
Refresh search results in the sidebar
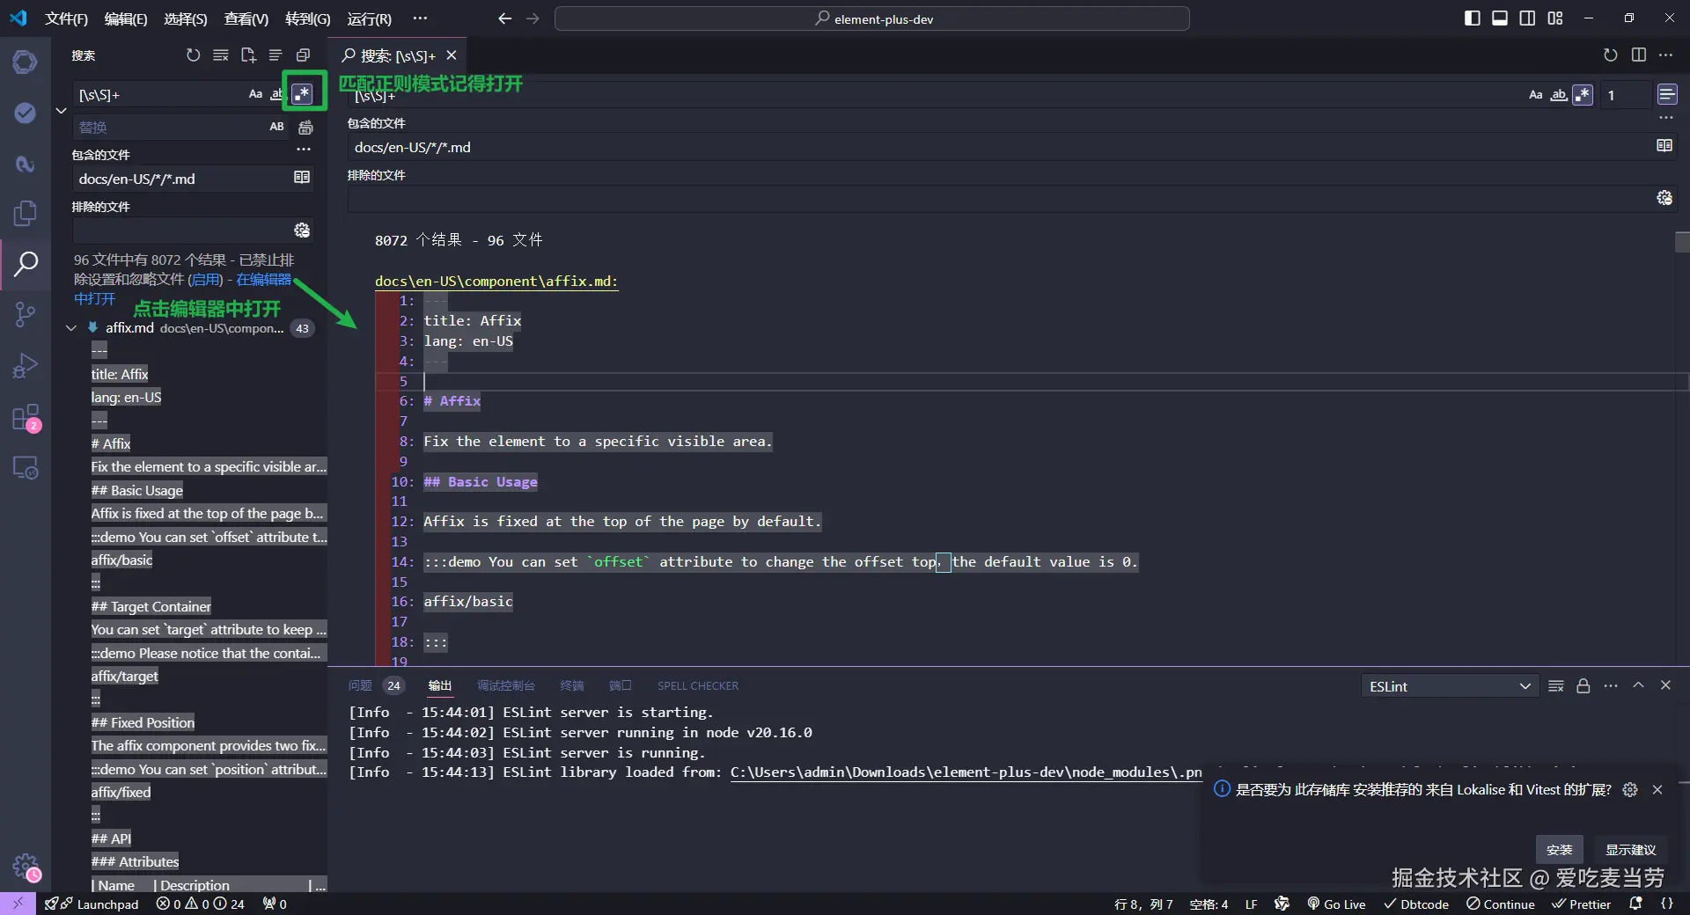pos(193,55)
